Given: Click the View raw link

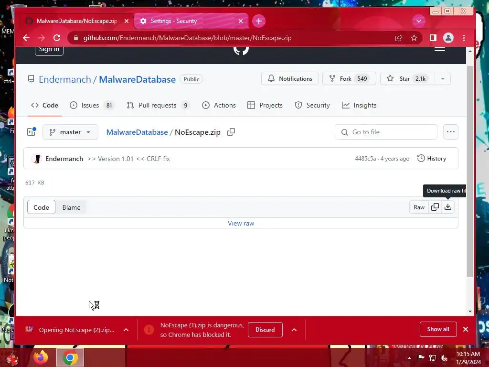Looking at the screenshot, I should click(241, 224).
